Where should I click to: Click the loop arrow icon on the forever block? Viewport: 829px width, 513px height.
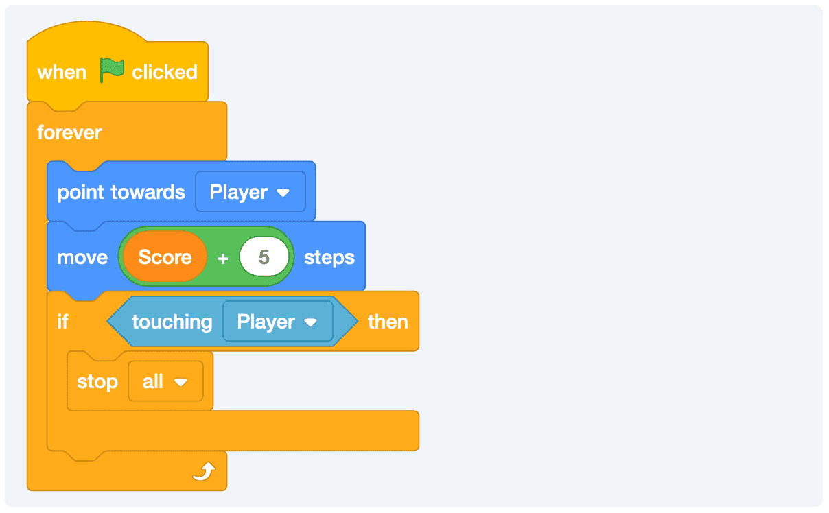[204, 471]
